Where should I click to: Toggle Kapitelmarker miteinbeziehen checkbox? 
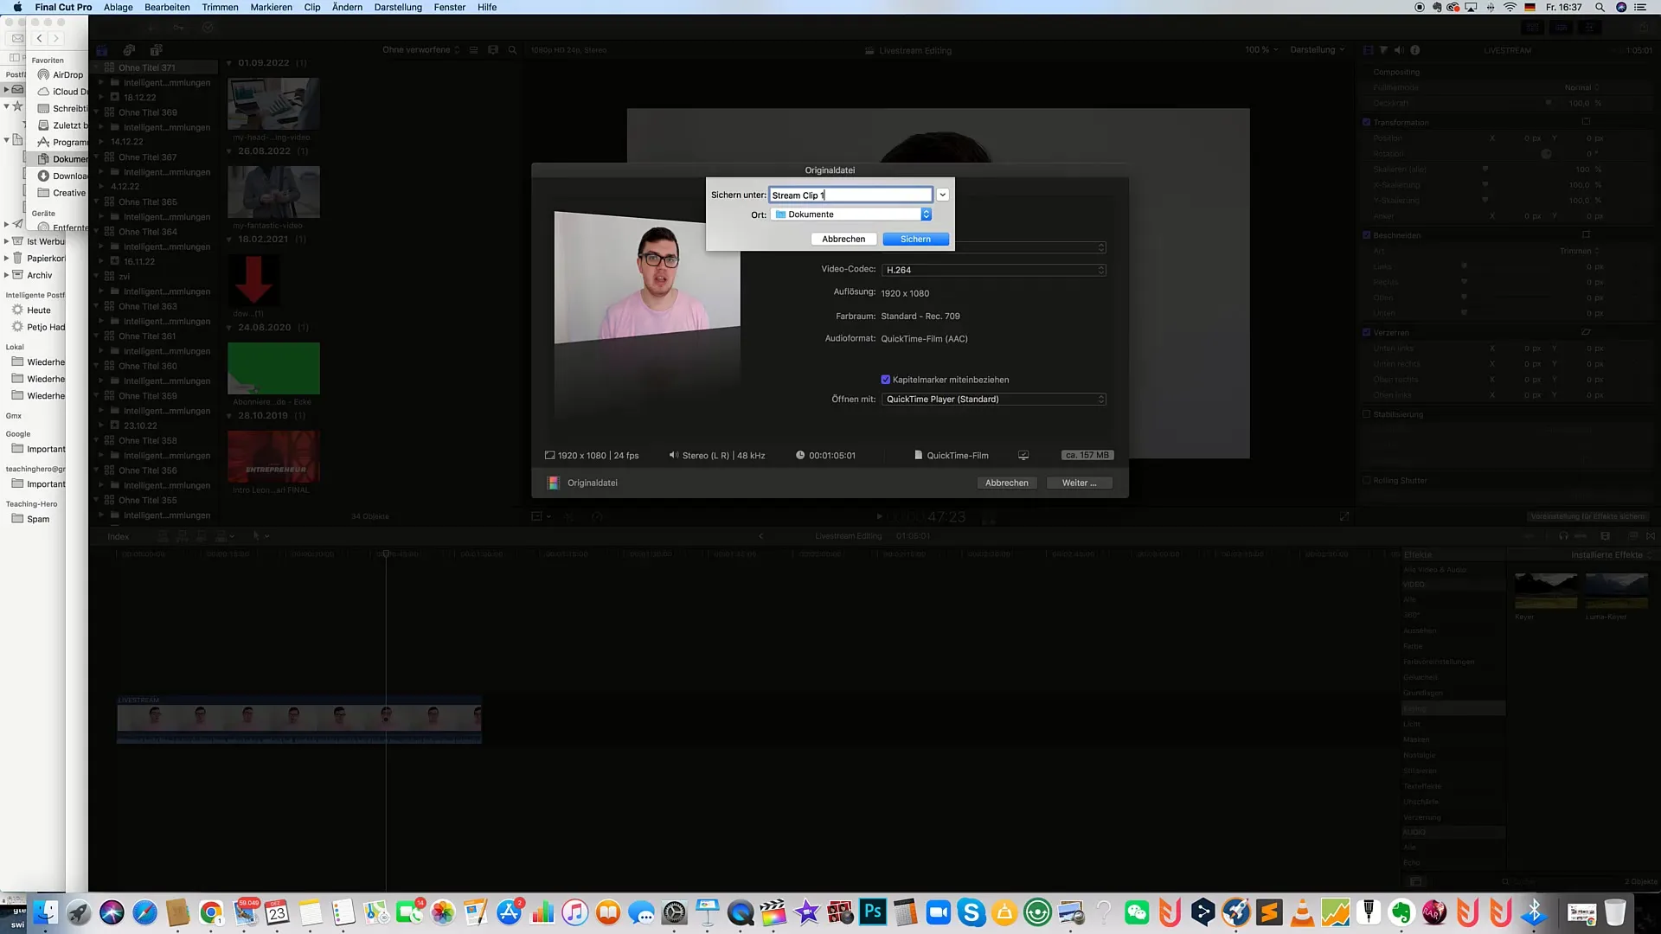coord(885,379)
